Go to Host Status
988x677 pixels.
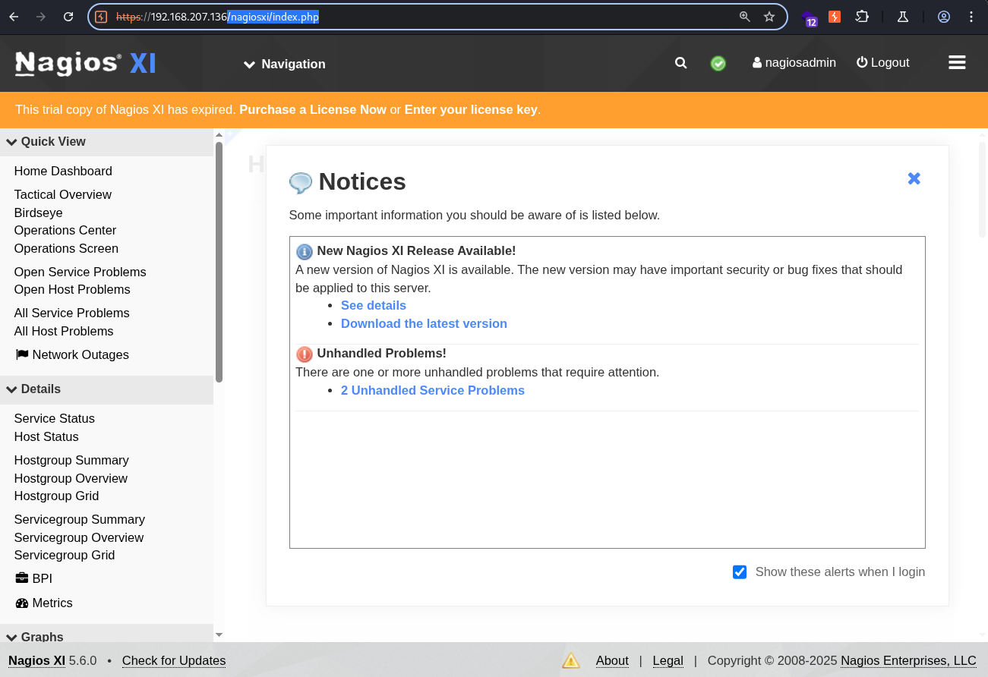pyautogui.click(x=46, y=436)
